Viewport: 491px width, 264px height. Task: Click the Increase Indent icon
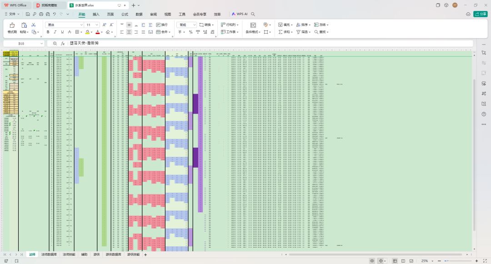pos(150,25)
